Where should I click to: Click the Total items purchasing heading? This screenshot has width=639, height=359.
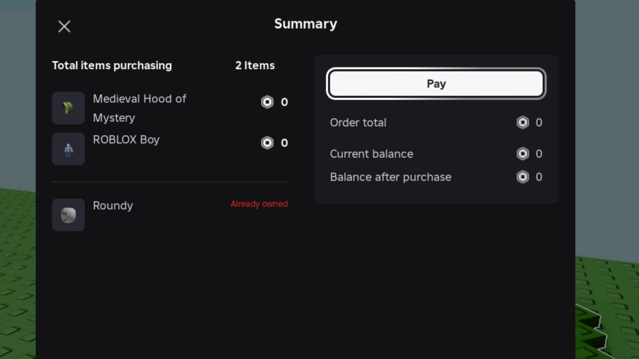(x=112, y=66)
